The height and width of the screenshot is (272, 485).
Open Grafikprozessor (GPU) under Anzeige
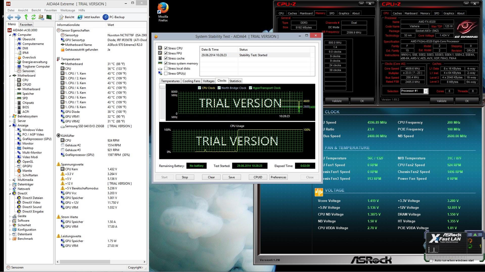coord(37,139)
